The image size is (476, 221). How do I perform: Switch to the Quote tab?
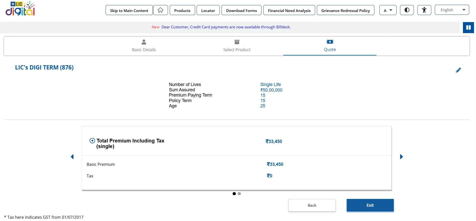[x=330, y=46]
